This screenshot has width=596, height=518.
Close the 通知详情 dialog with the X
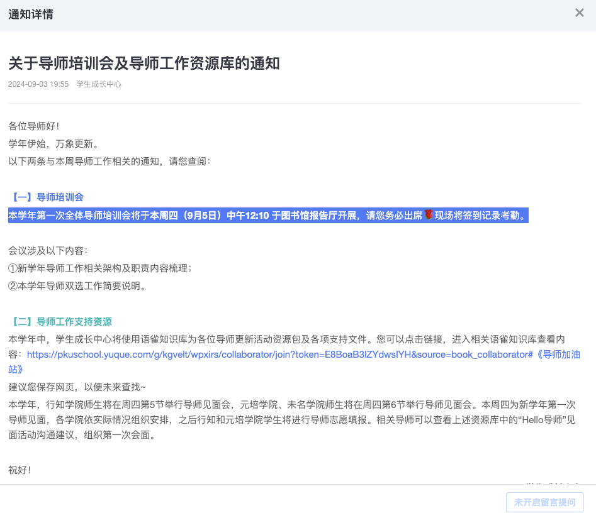[579, 13]
